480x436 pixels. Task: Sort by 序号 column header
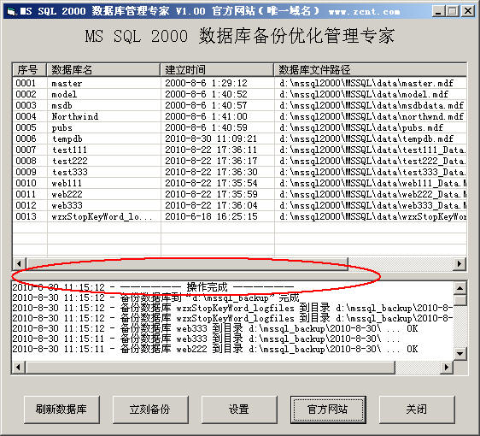click(30, 70)
